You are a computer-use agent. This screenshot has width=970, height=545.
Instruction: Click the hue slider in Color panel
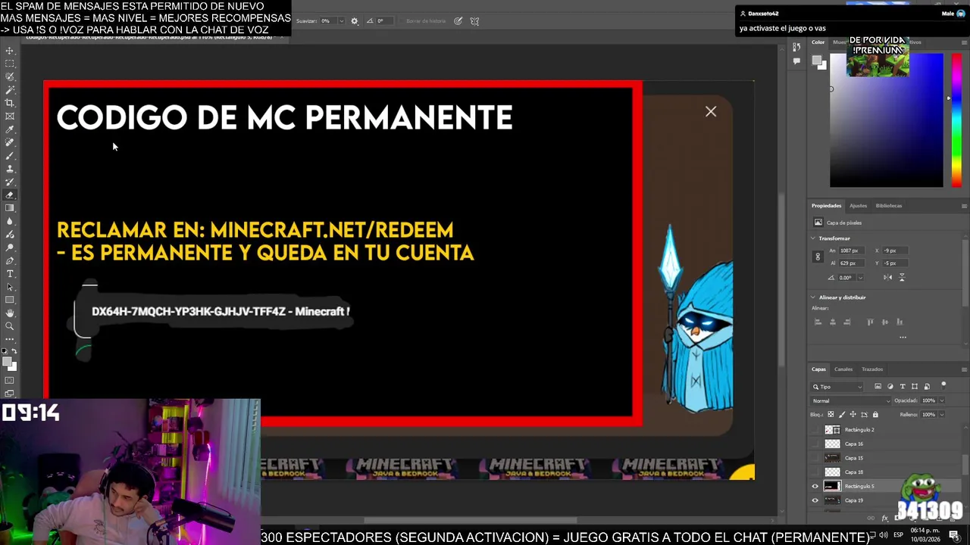pyautogui.click(x=957, y=121)
